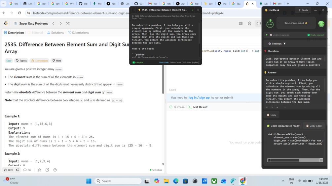This screenshot has height=186, width=332.
Task: Open the weather widget 17°C Cloudy
Action: [x=11, y=181]
